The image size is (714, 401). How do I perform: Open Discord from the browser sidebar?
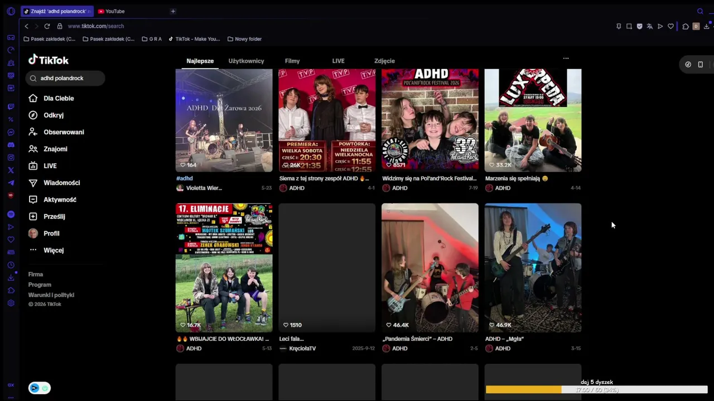pos(11,145)
